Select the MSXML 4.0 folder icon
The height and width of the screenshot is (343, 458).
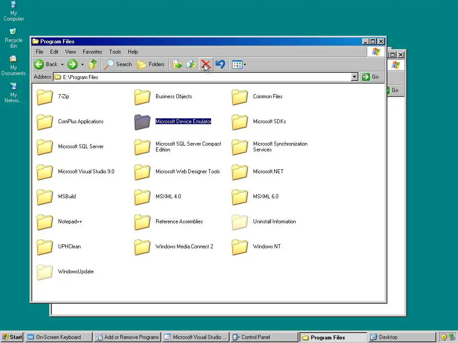142,197
